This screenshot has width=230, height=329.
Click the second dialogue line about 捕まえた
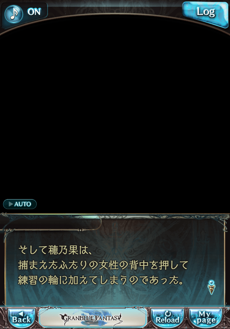103,265
